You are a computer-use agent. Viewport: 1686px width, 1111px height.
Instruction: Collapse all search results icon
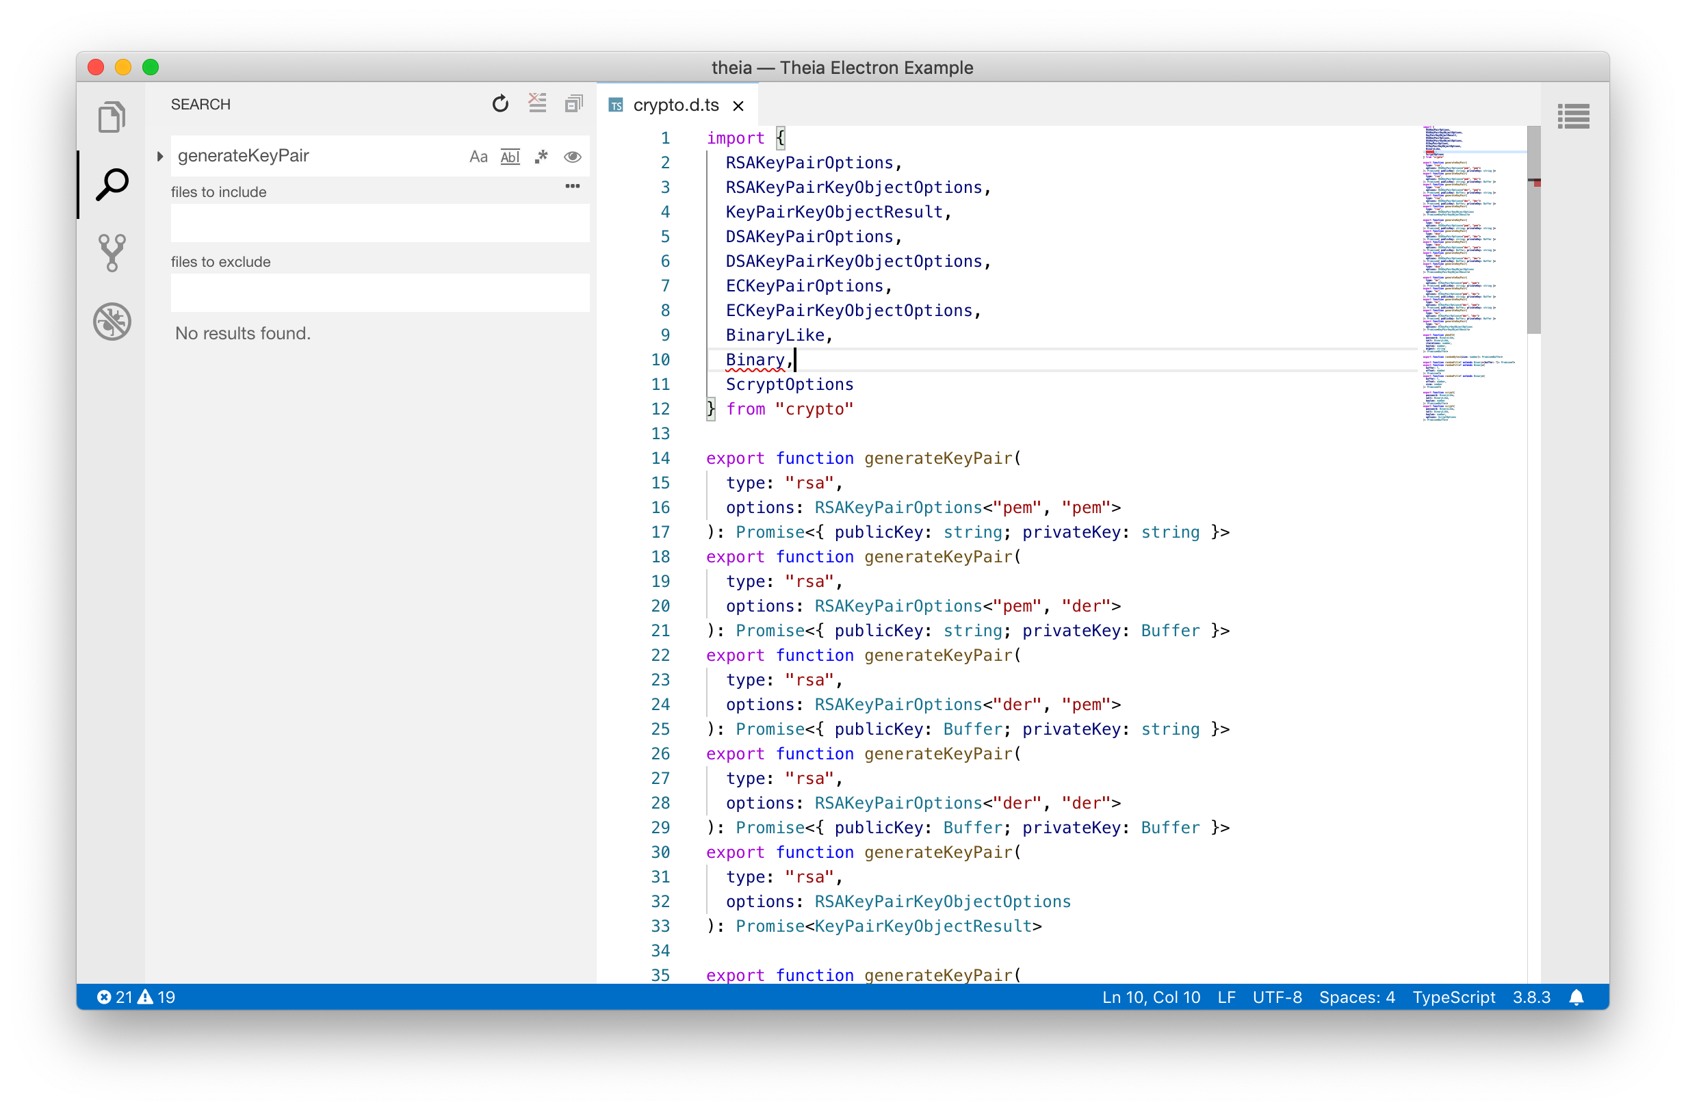tap(573, 104)
